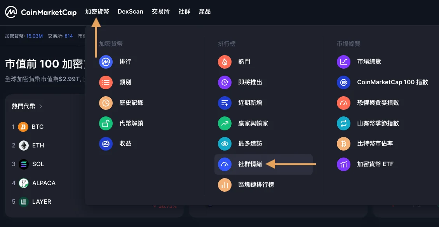Image resolution: width=439 pixels, height=227 pixels.
Task: Click the 近期新增 recently added icon
Action: 225,102
